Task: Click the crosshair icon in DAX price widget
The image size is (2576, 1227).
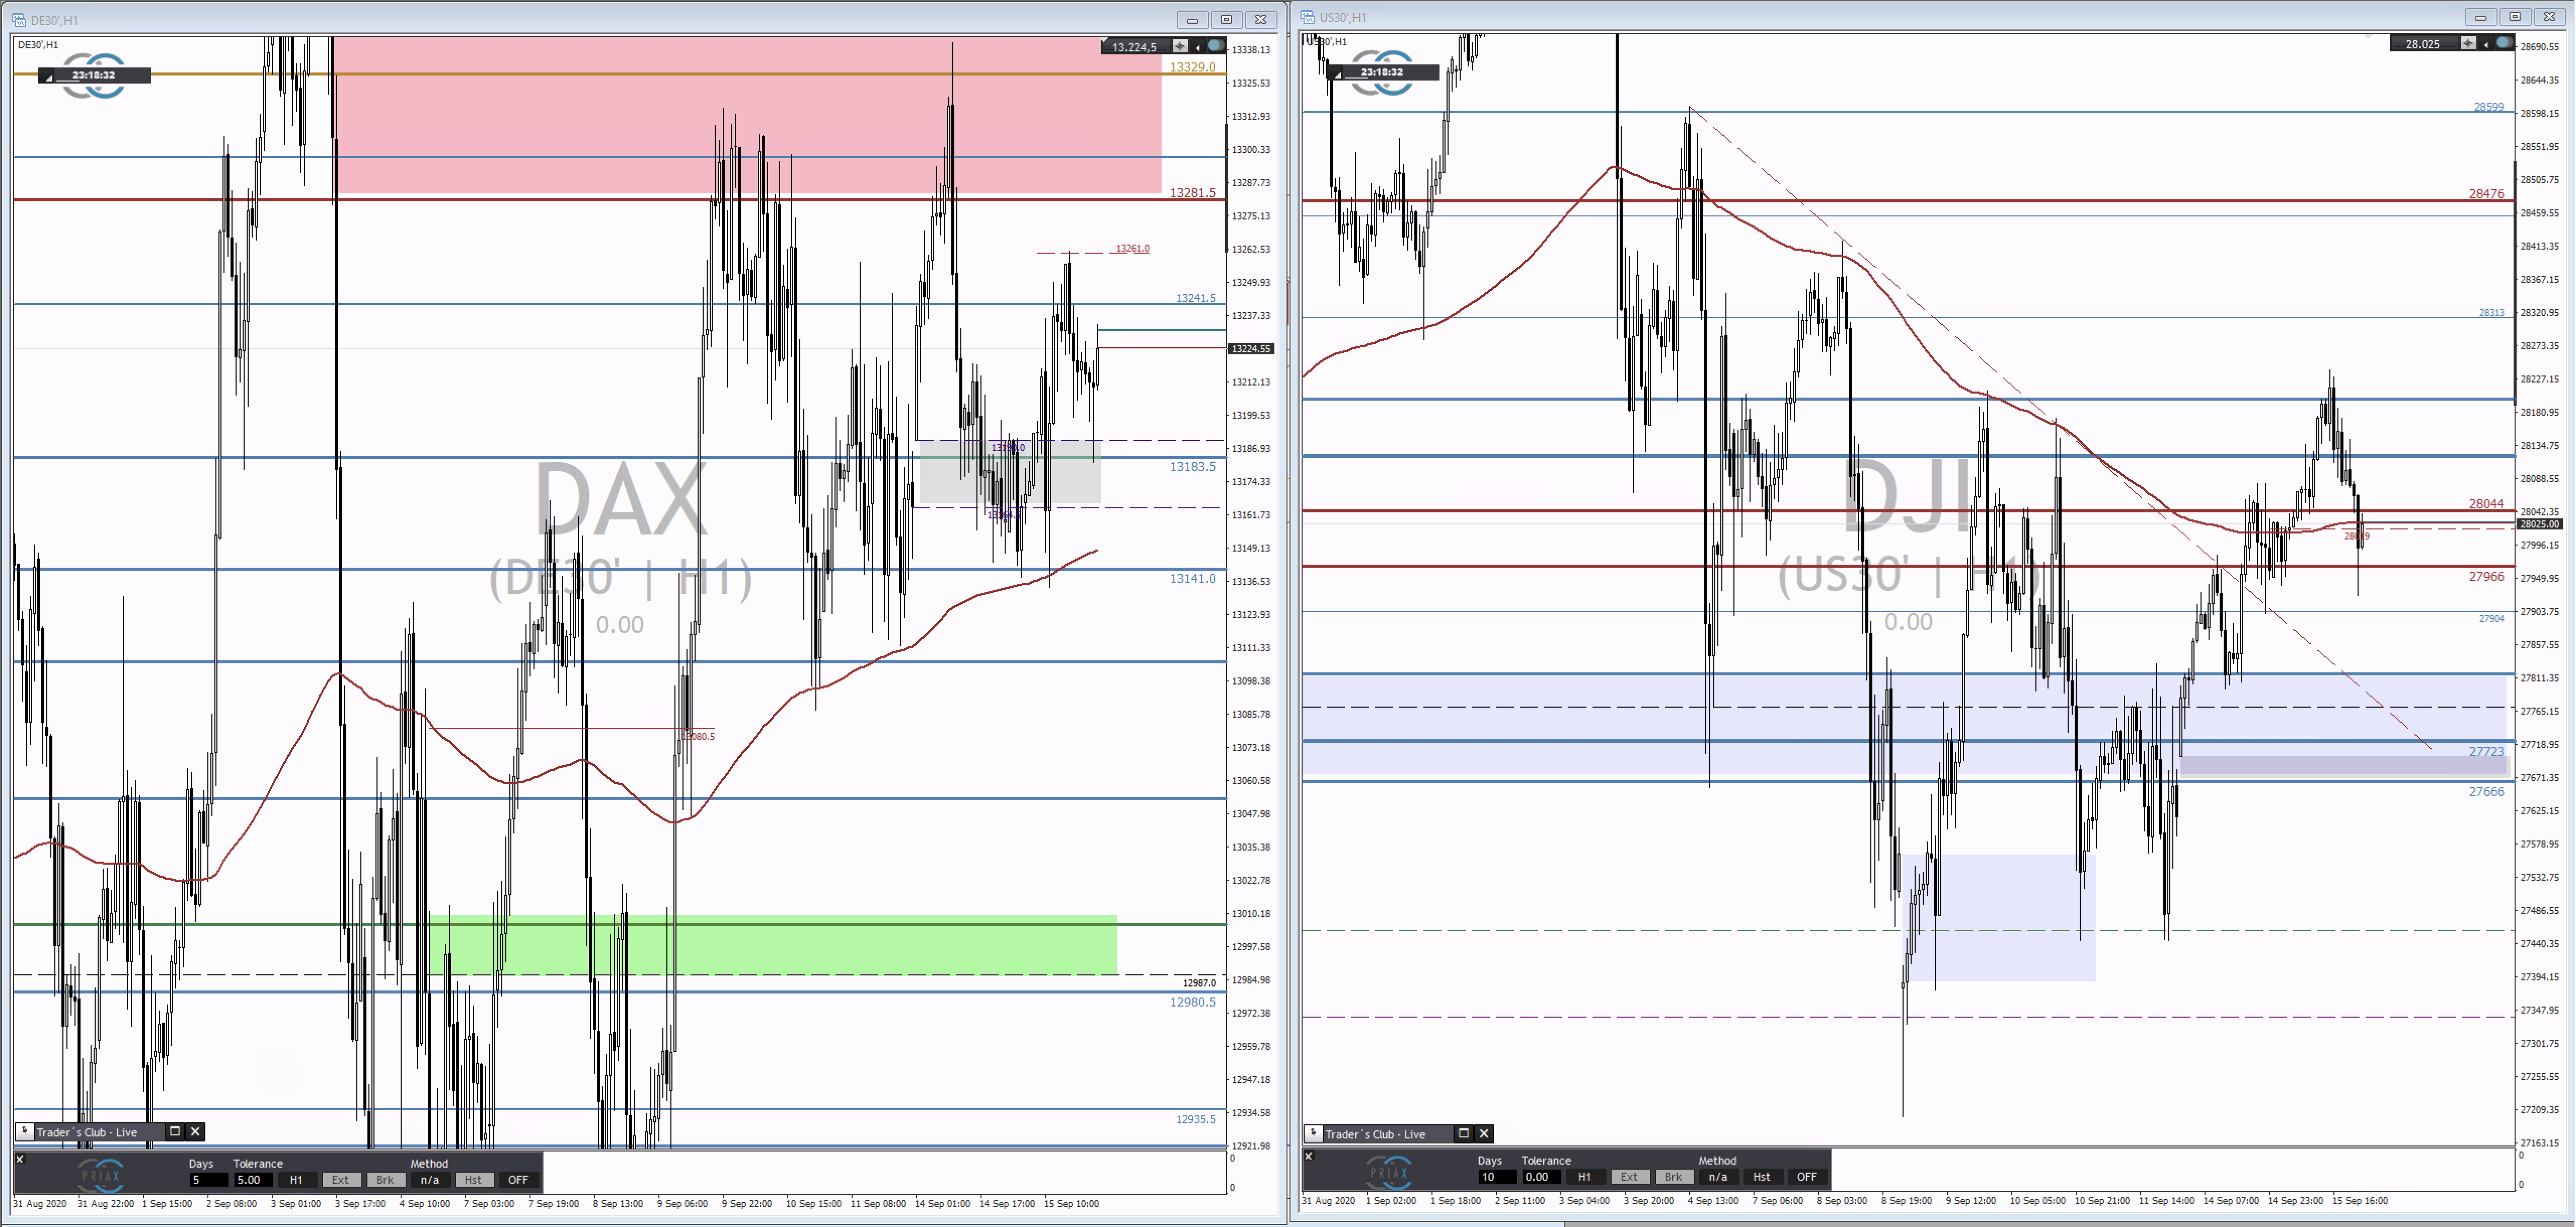Action: (x=1180, y=46)
